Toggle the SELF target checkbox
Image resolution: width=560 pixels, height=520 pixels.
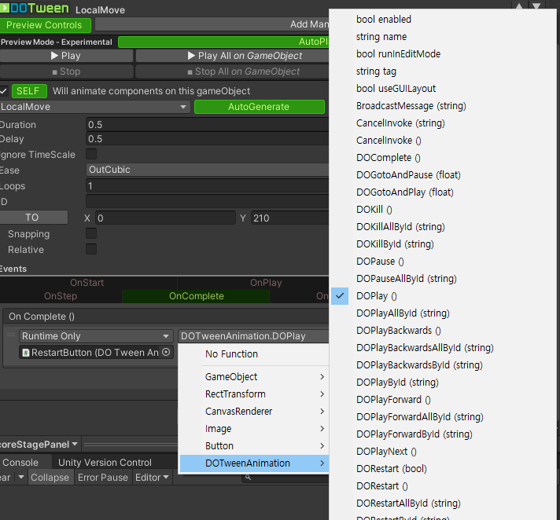4,91
